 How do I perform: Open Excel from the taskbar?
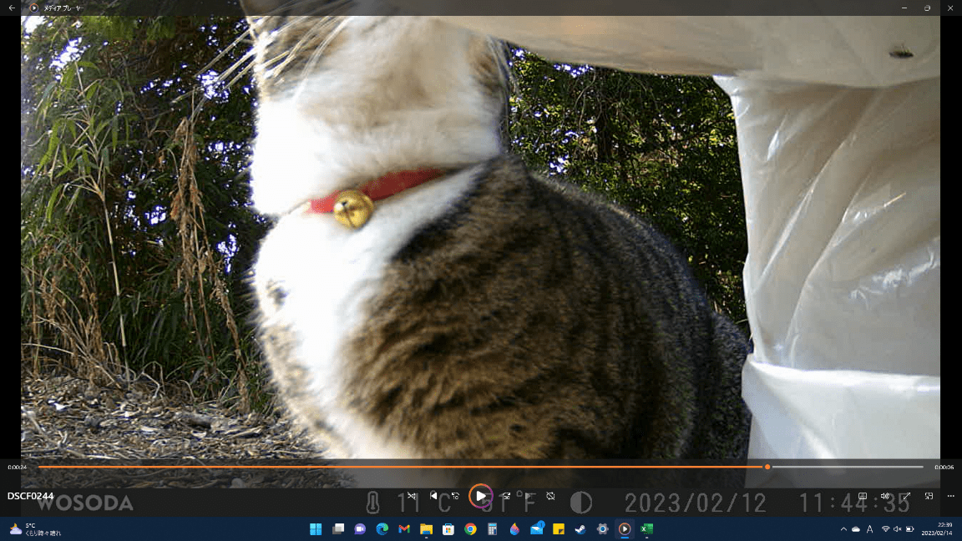tap(646, 528)
